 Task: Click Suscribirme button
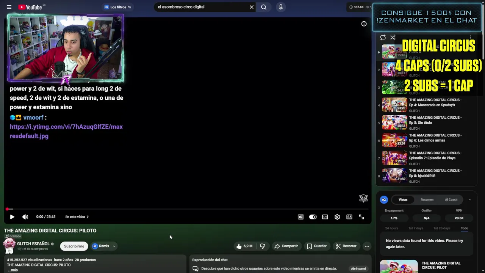[x=74, y=246]
